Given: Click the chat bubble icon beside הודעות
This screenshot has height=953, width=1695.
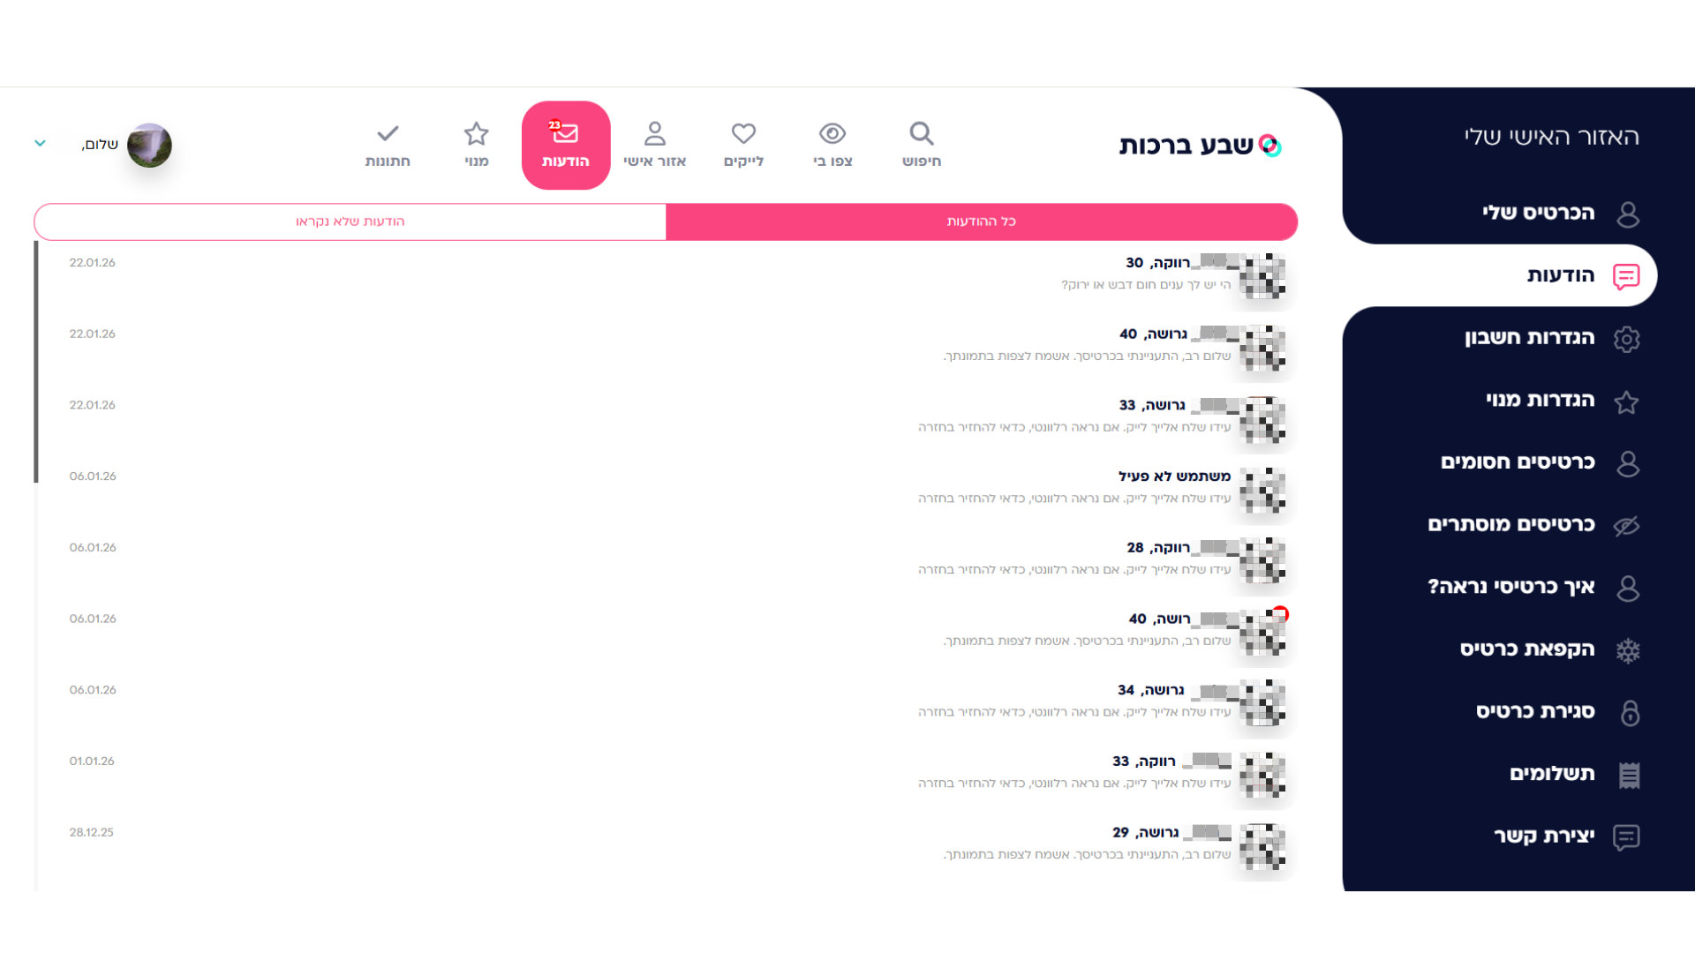Looking at the screenshot, I should click(x=1626, y=276).
